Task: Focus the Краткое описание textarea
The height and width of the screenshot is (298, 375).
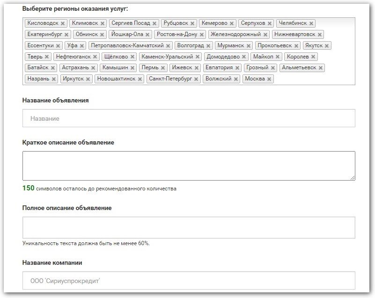Action: (x=189, y=166)
